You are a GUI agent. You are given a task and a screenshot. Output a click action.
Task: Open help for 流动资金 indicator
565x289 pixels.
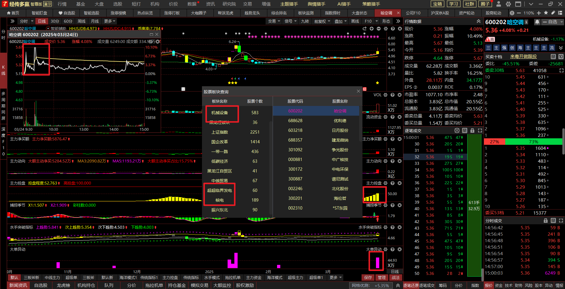pos(392,117)
